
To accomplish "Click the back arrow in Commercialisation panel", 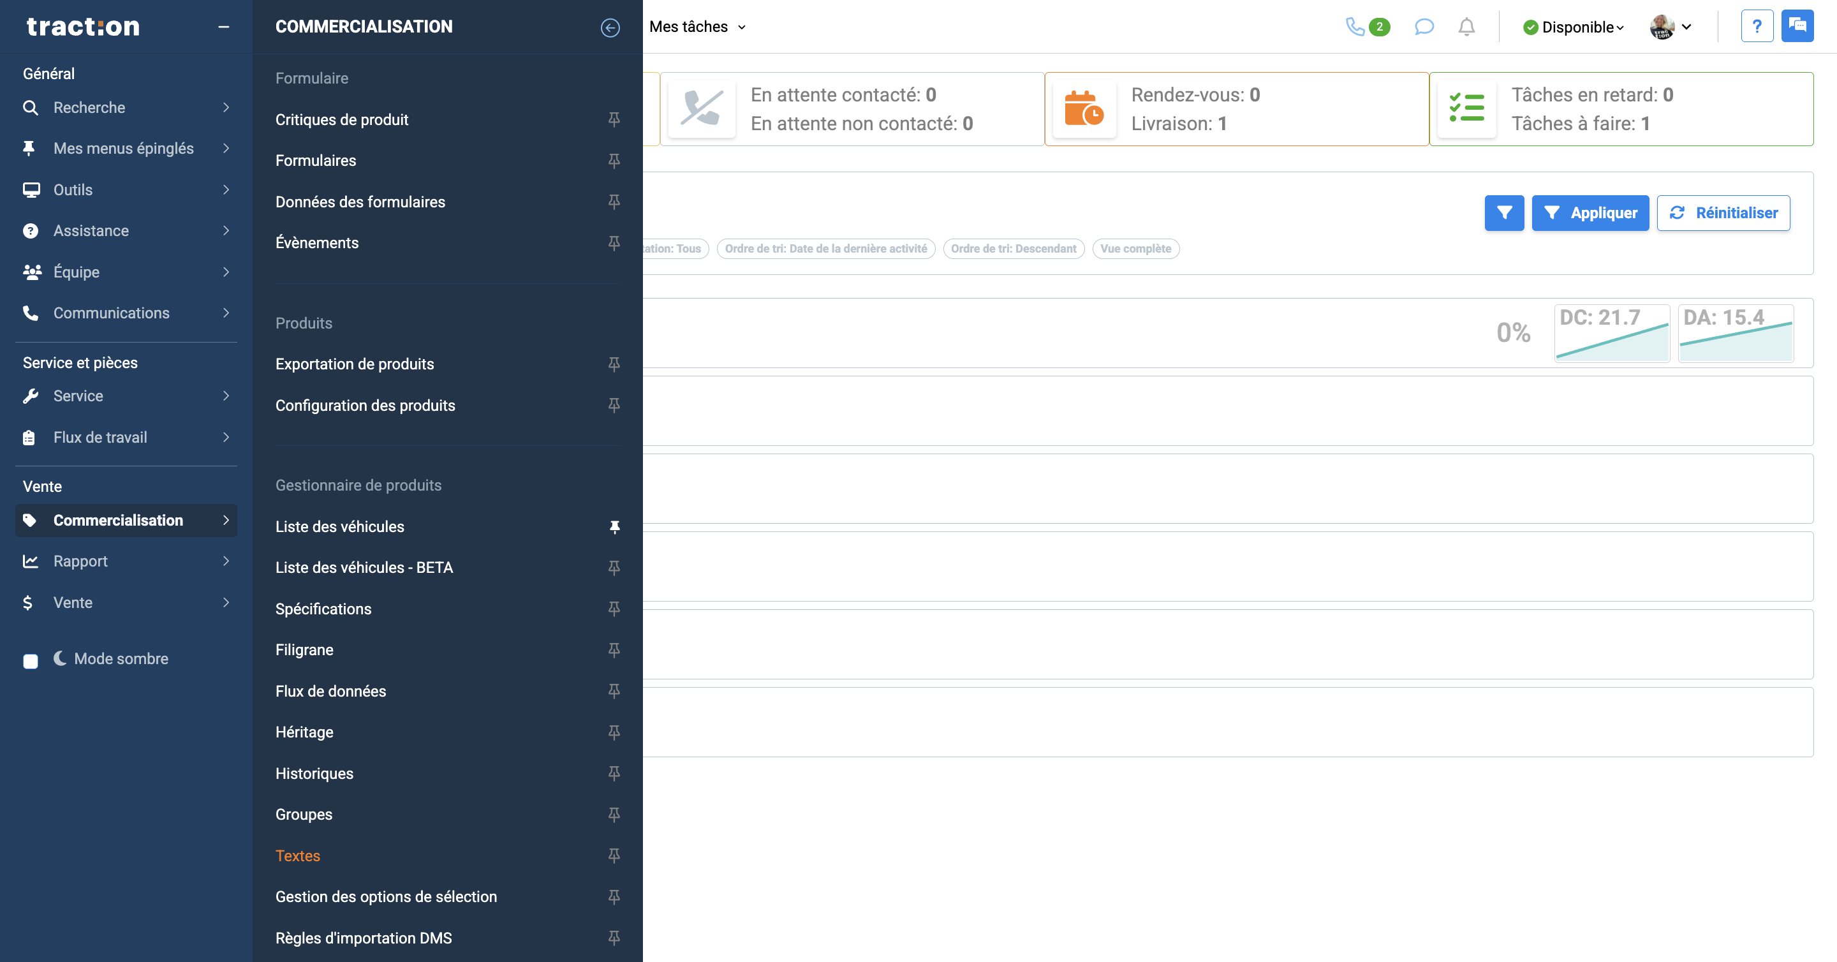I will (610, 28).
